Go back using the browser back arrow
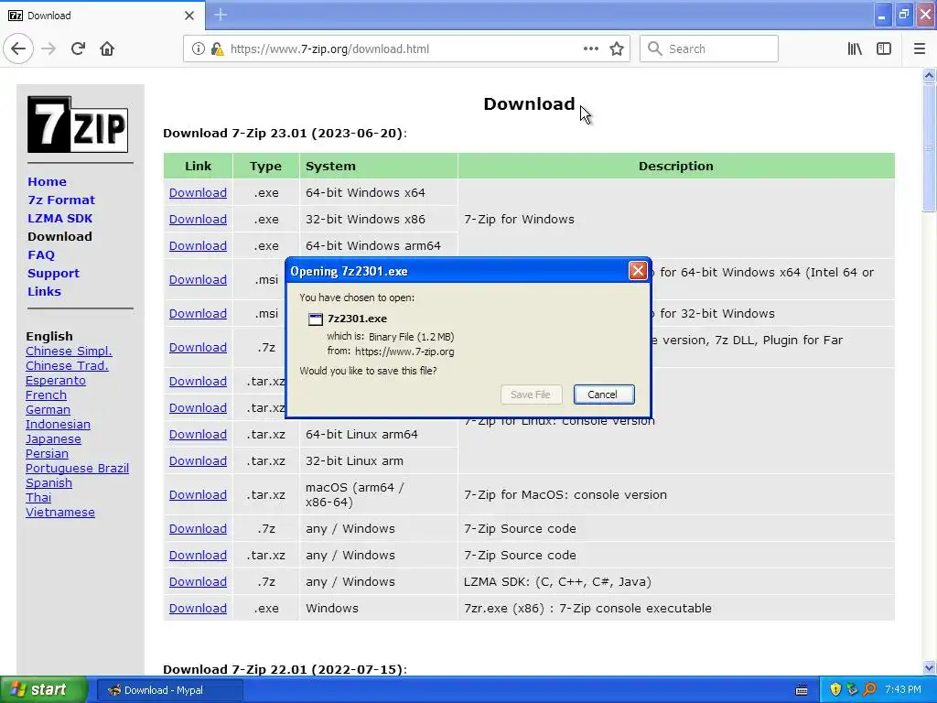 (x=18, y=49)
